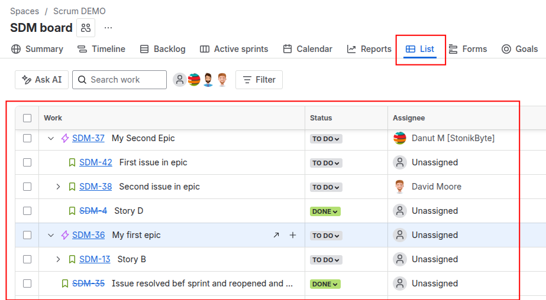
Task: Collapse the SDM-36 epic chevron
Action: [x=51, y=235]
